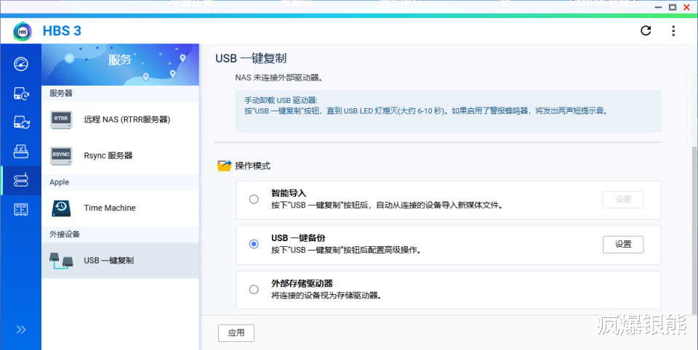Click the 外接设备 section heading

[x=65, y=234]
